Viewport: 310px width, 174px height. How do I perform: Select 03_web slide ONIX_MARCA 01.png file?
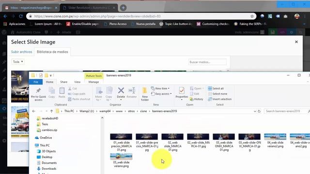pos(224,142)
